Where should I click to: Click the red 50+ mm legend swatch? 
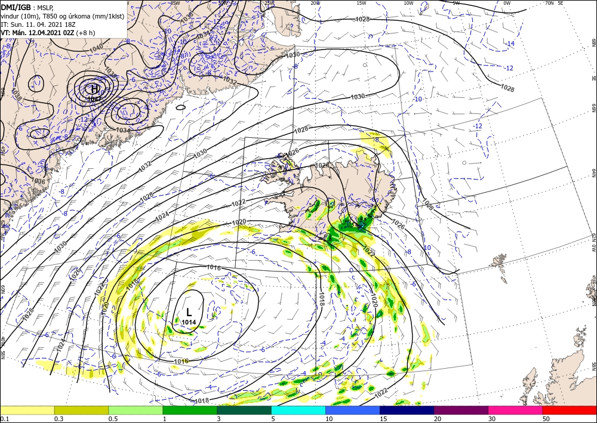pyautogui.click(x=570, y=410)
